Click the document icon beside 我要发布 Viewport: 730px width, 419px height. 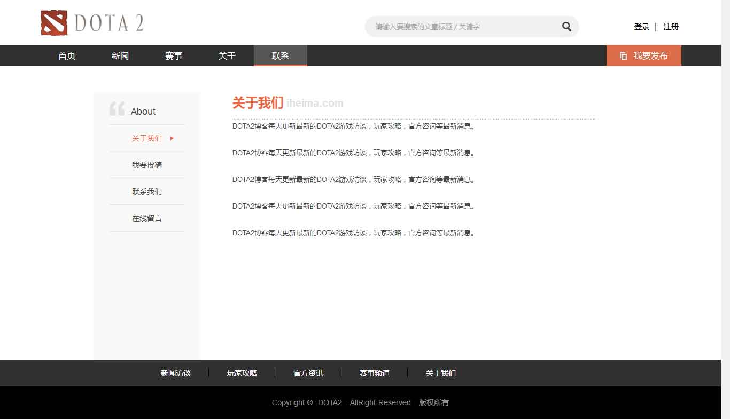623,56
